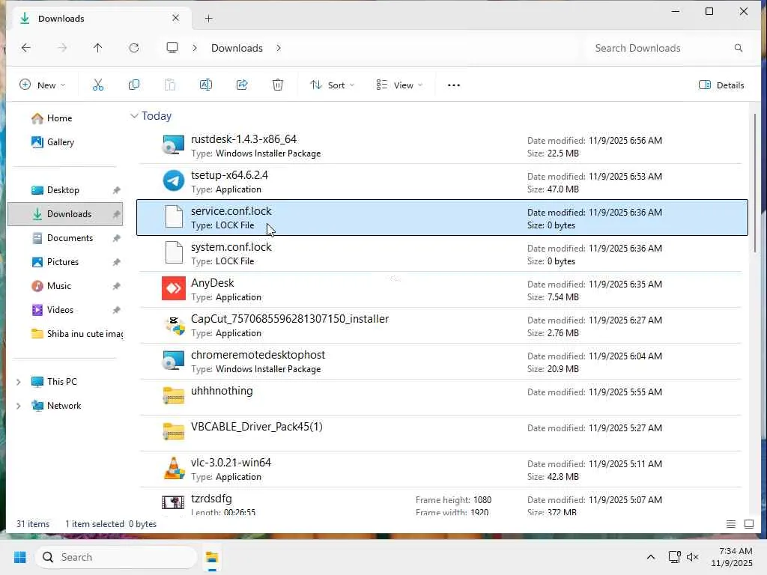Open the See more three-dots menu
The image size is (767, 575).
tap(453, 85)
